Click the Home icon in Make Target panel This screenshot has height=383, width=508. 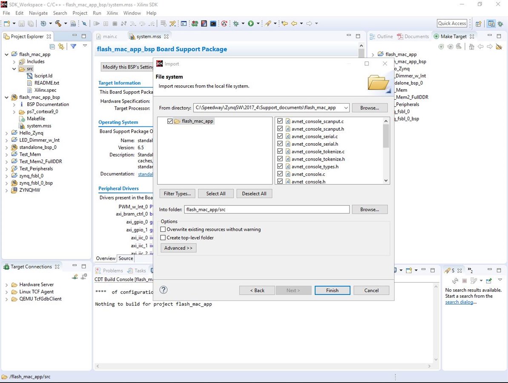(471, 46)
